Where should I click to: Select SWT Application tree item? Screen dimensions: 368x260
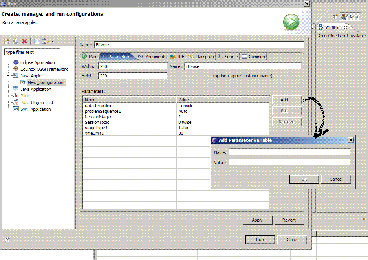click(35, 109)
